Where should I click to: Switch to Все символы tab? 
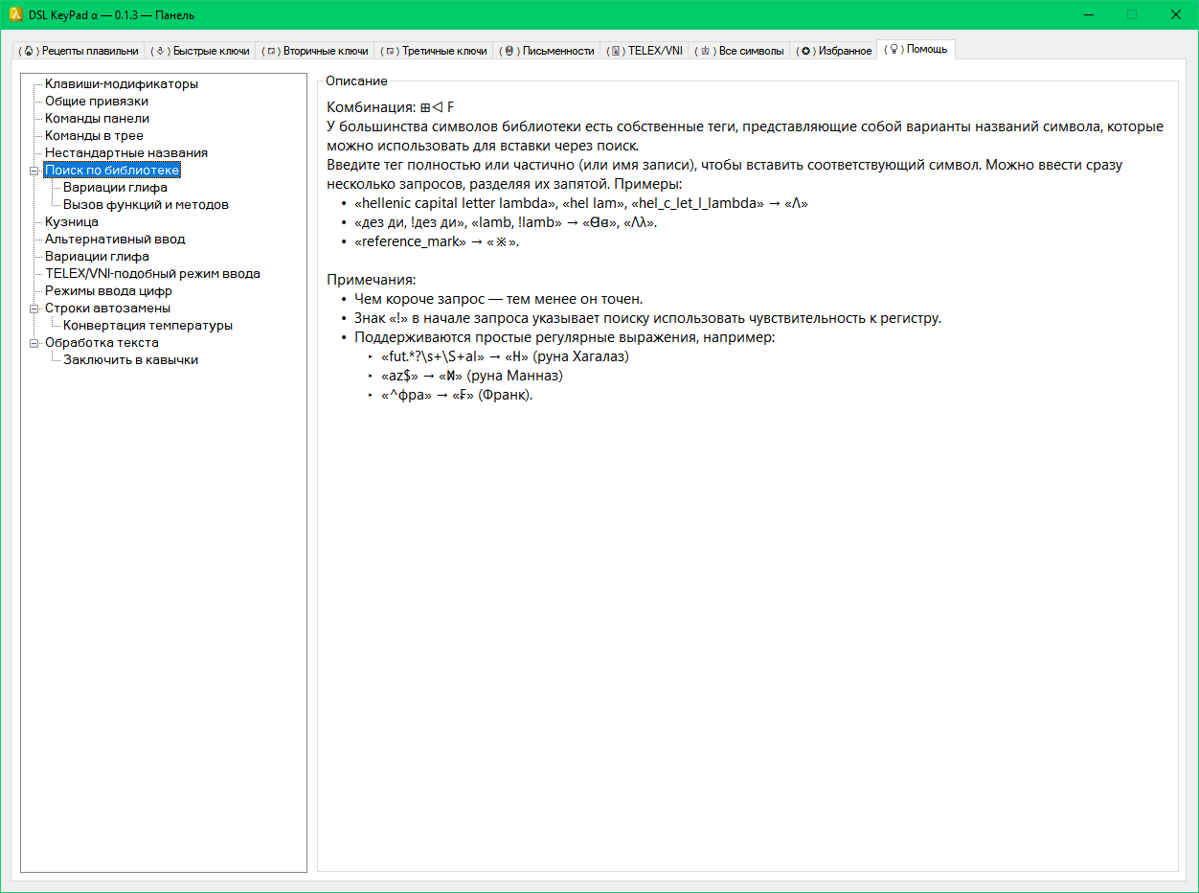click(x=740, y=51)
